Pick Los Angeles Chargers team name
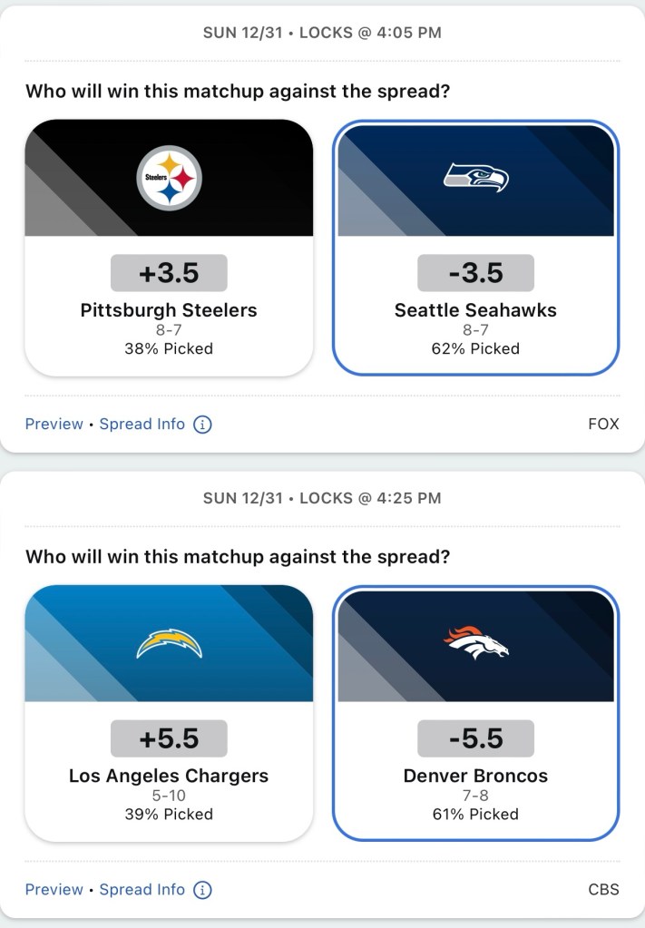Image resolution: width=645 pixels, height=928 pixels. (169, 776)
